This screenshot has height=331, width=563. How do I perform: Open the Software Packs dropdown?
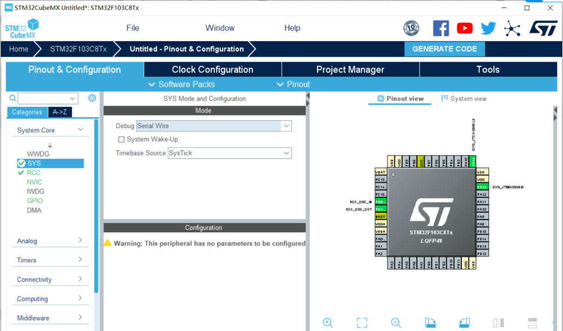tap(181, 84)
